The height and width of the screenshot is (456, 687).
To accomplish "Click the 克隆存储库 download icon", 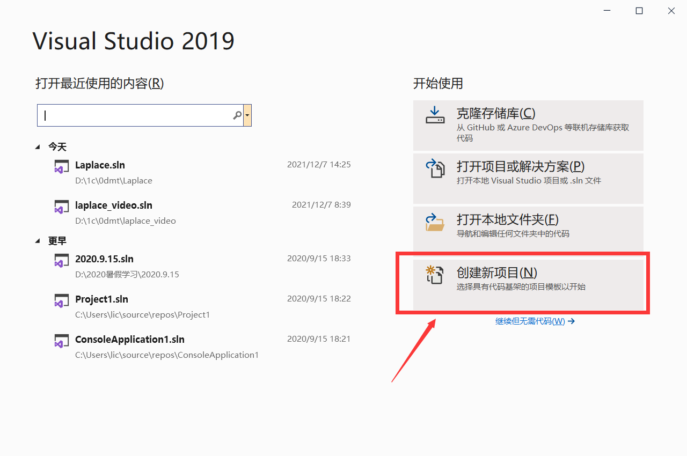I will click(x=435, y=115).
